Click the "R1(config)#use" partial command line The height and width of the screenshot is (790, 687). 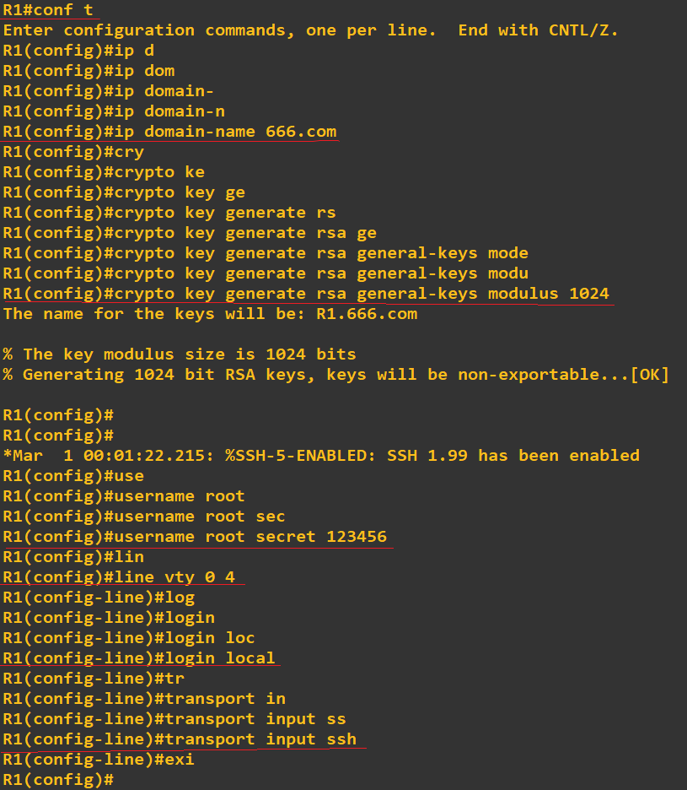[73, 476]
